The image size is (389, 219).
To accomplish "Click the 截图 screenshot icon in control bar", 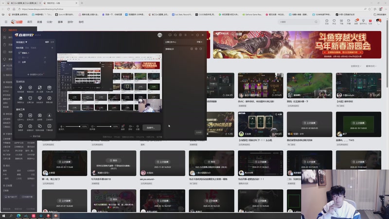I will tap(123, 127).
